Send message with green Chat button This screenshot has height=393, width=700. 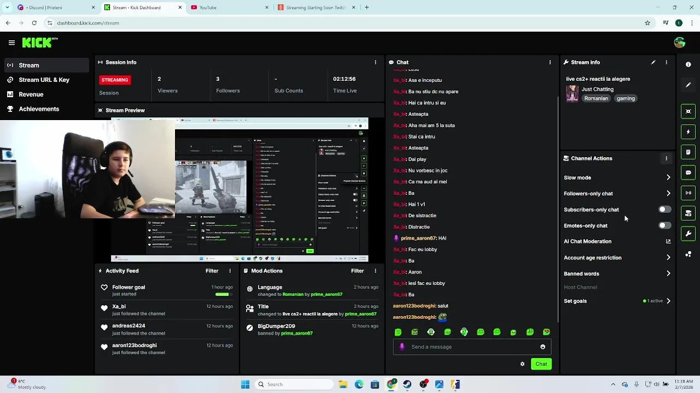[541, 364]
